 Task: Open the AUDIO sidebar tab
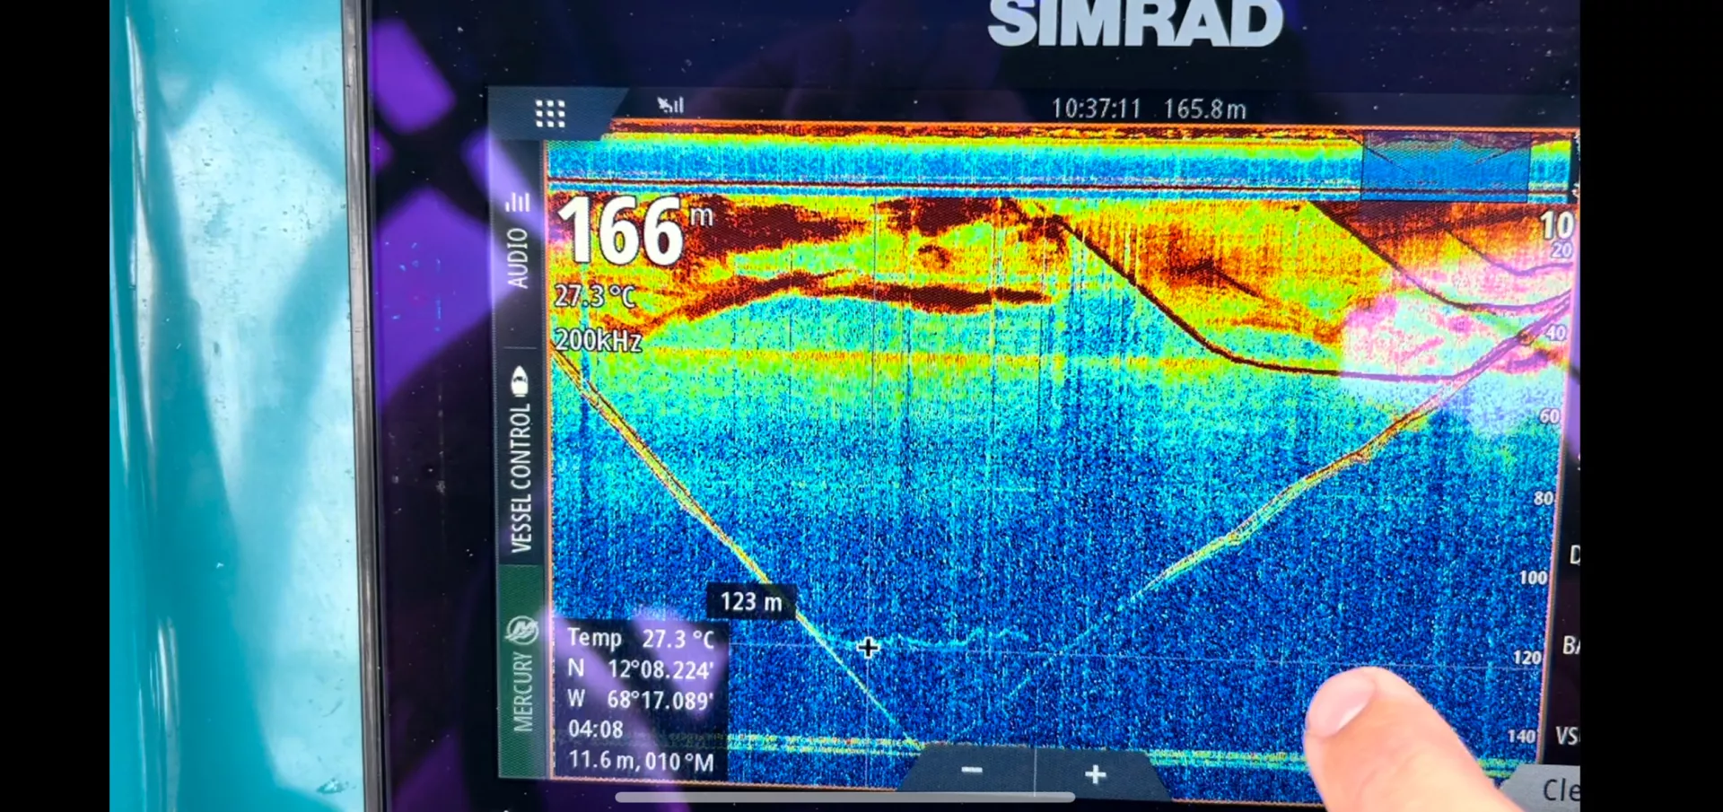coord(518,258)
